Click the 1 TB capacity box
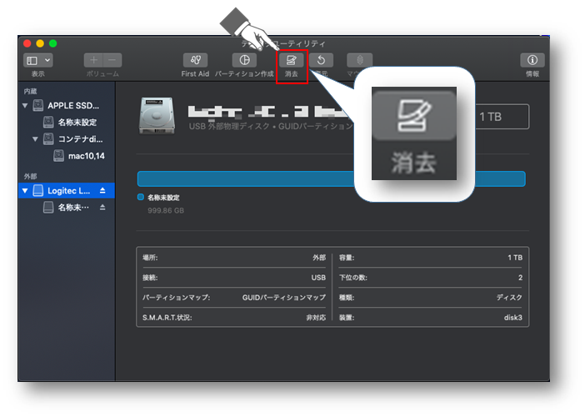This screenshot has height=417, width=585. 502,117
